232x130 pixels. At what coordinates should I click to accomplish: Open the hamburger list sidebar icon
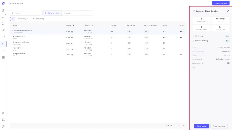click(3, 57)
